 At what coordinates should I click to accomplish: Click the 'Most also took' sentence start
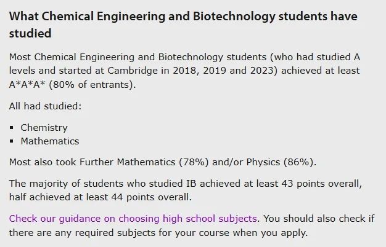(x=43, y=162)
